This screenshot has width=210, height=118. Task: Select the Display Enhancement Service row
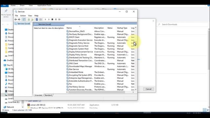[x=100, y=52]
